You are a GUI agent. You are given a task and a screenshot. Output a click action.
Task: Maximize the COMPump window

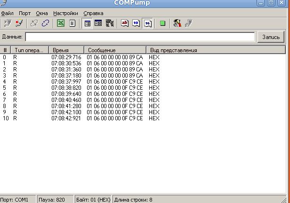pyautogui.click(x=271, y=3)
